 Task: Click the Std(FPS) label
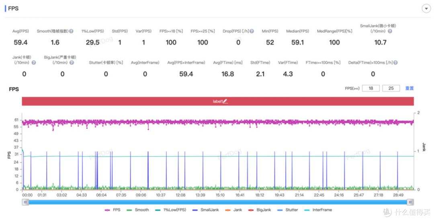click(x=120, y=31)
